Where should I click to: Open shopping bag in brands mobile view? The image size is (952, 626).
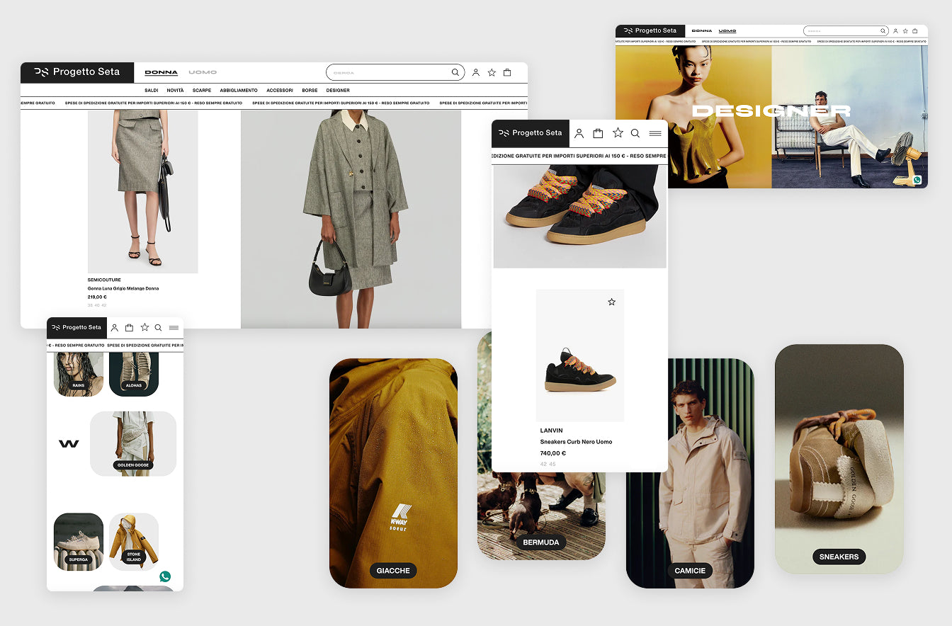click(129, 328)
